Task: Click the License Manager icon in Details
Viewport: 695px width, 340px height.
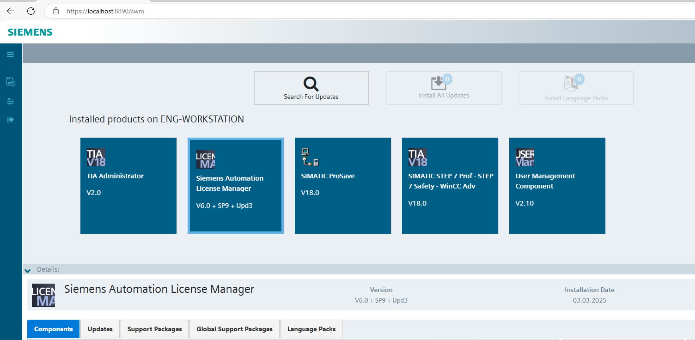Action: (x=43, y=295)
